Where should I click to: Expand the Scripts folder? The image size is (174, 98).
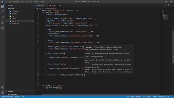[8, 19]
